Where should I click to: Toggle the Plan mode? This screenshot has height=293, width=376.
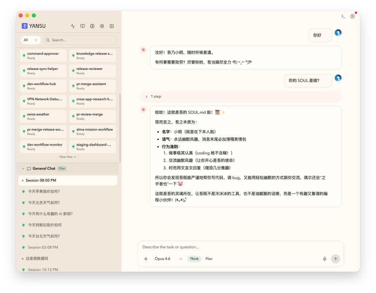(x=209, y=259)
